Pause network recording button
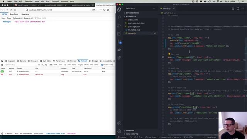This screenshot has width=247, height=139. point(39,65)
